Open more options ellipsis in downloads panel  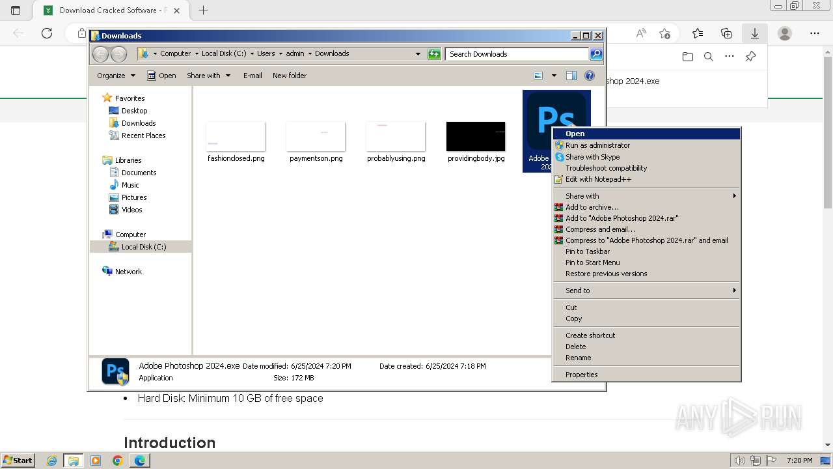tap(730, 57)
